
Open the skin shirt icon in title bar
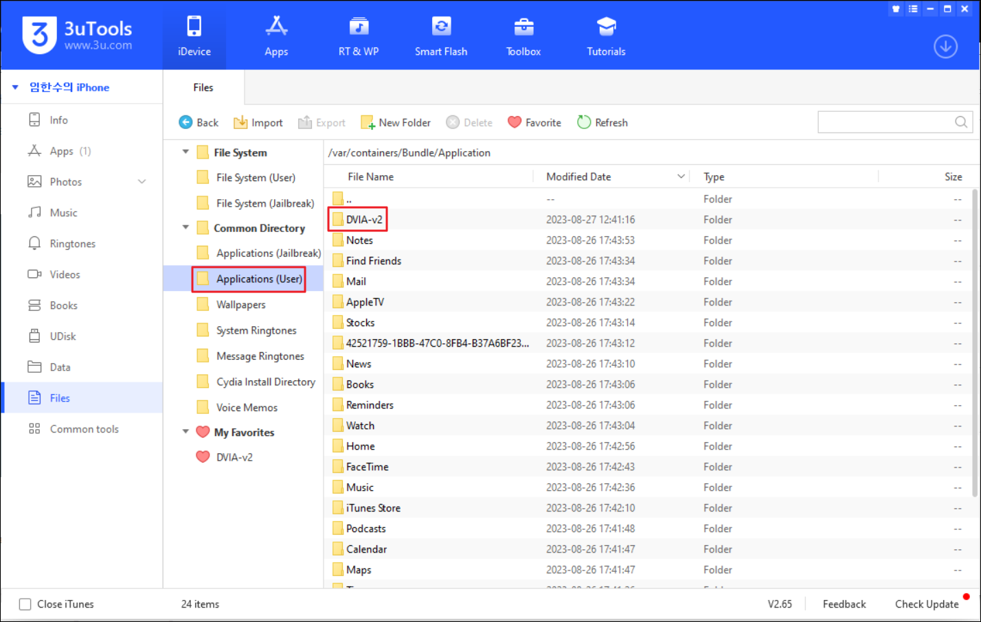(896, 9)
